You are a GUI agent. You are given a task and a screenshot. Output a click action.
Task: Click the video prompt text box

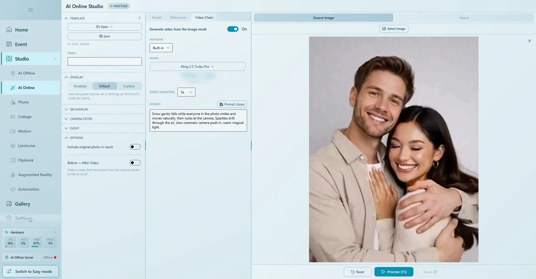click(x=198, y=121)
